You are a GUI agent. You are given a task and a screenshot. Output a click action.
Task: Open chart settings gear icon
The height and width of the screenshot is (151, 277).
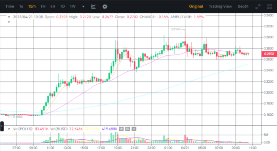coord(105,7)
